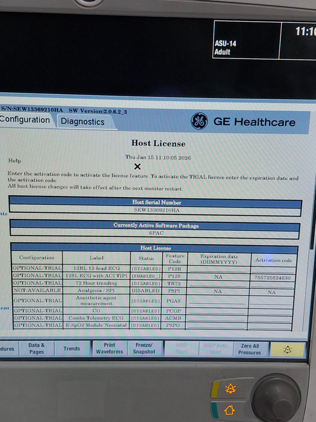Toggle the P12S status [ENABLED]
Screen dimensions: 316x422
tap(146, 276)
